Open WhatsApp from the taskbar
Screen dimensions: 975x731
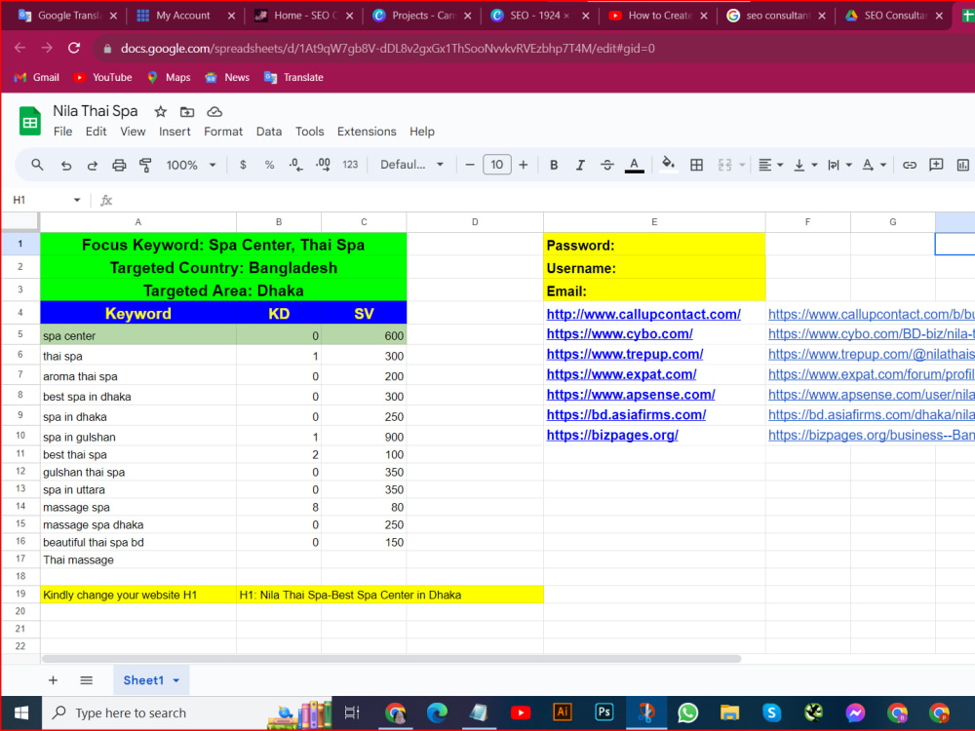coord(687,712)
